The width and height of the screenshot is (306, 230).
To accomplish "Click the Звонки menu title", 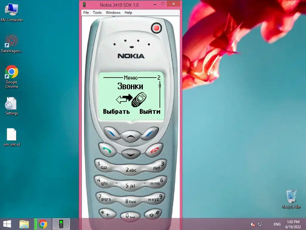I will point(130,86).
